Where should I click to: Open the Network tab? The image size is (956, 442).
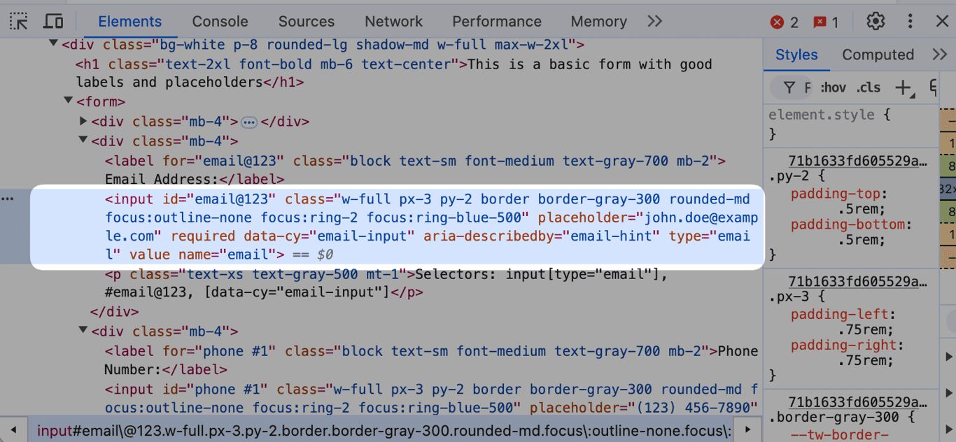[x=394, y=22]
